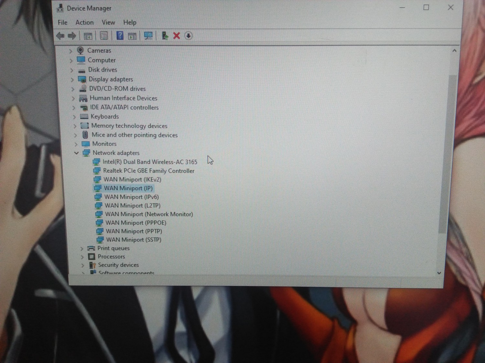Screen dimensions: 485x363
Task: Click the Mice and other pointing devices icon
Action: [x=85, y=135]
